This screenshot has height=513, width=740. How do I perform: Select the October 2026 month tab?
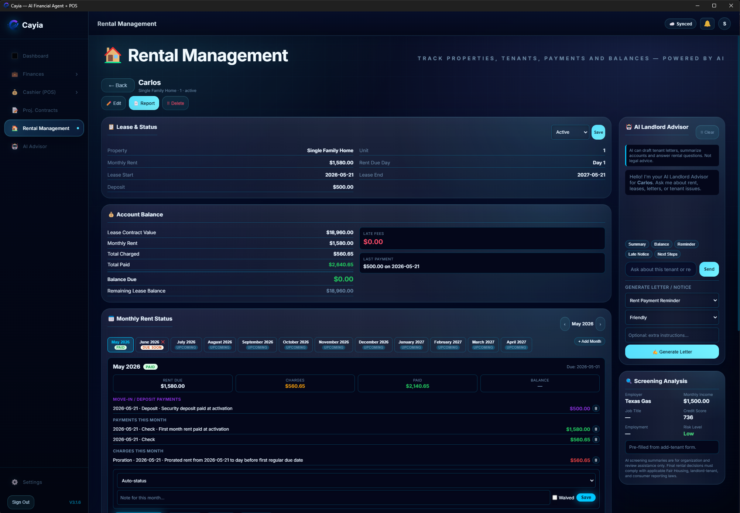pos(296,345)
